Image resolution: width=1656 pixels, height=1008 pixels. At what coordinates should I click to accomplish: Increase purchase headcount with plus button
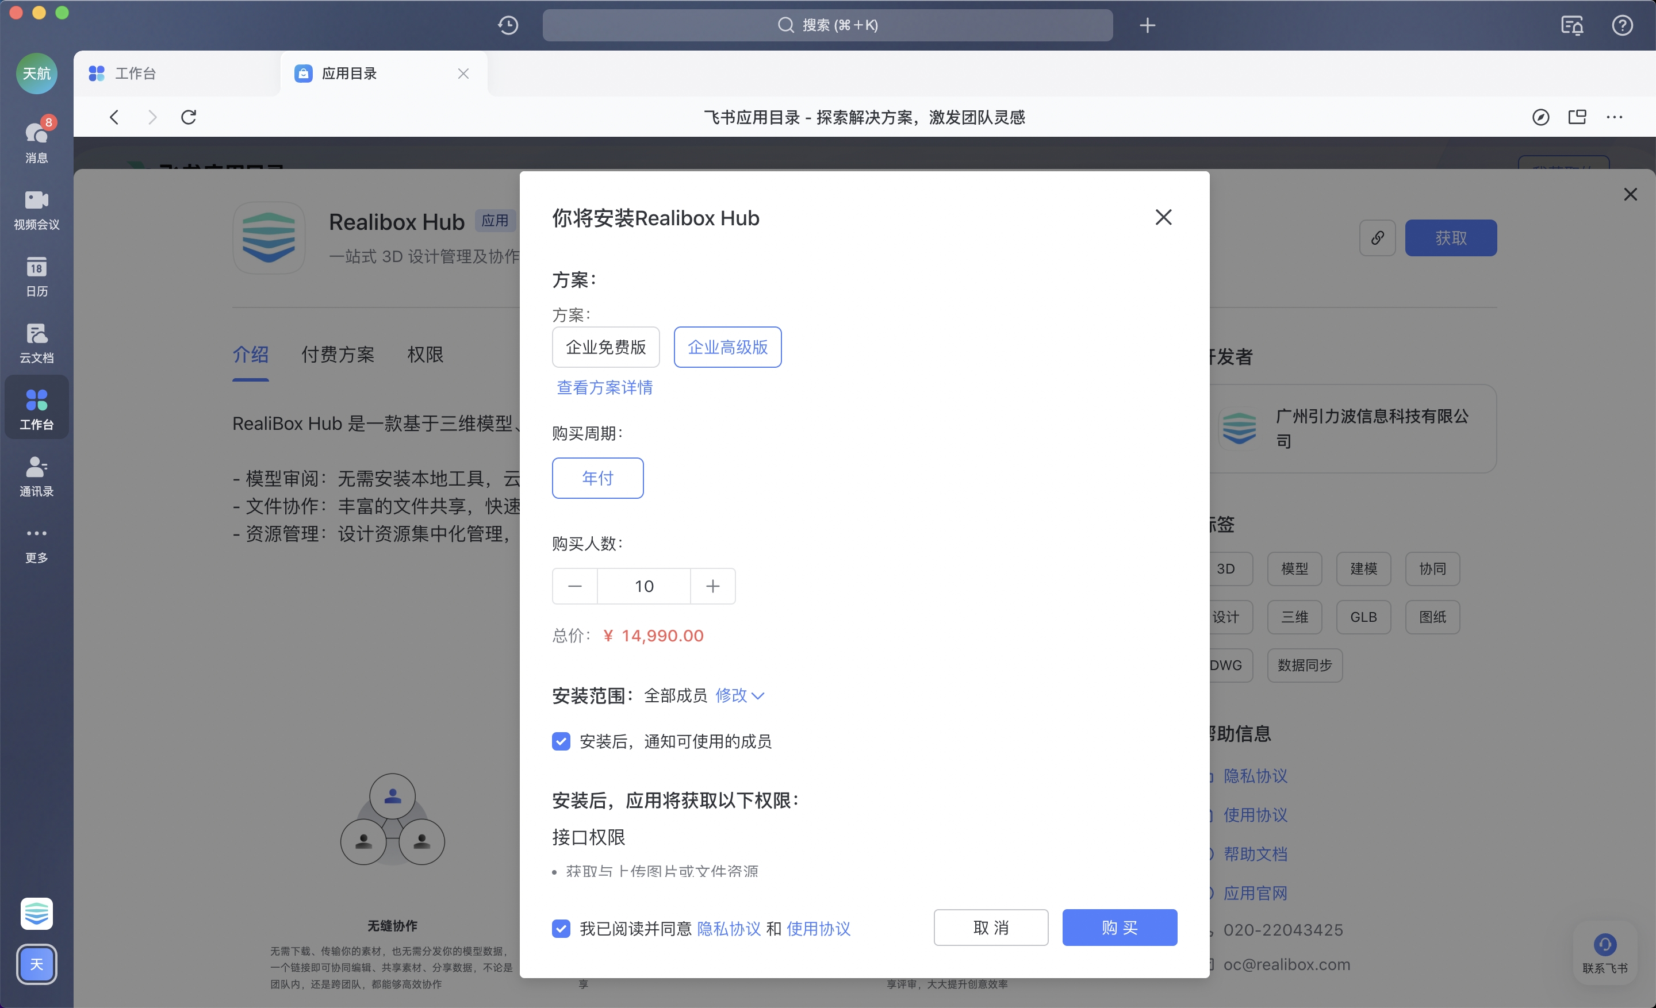(x=712, y=586)
